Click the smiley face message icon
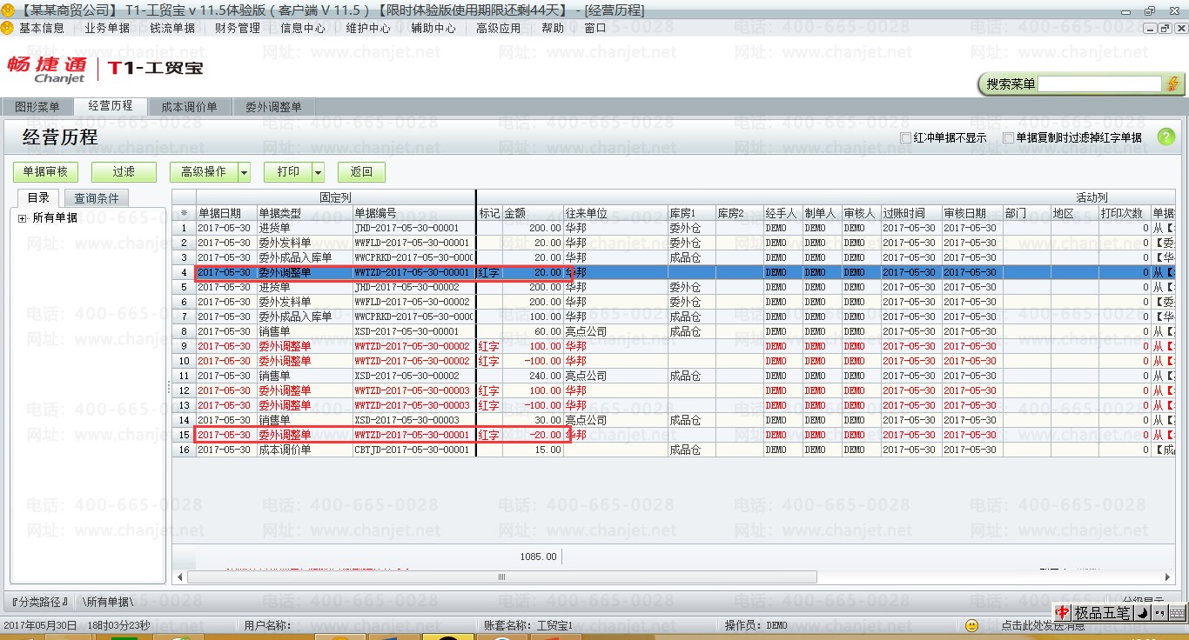Viewport: 1189px width, 640px height. click(972, 625)
